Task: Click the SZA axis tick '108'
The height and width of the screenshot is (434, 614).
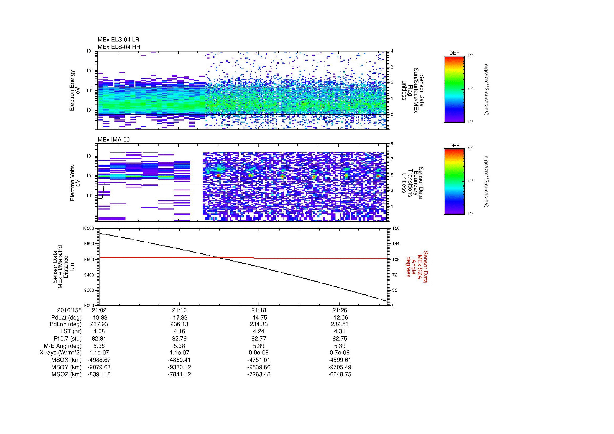Action: (396, 259)
